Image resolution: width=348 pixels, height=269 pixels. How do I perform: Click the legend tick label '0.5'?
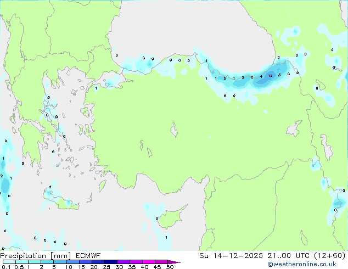click(19, 267)
